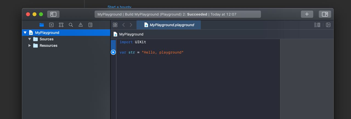Open the Source Control navigator icon
The image size is (351, 119).
(51, 25)
